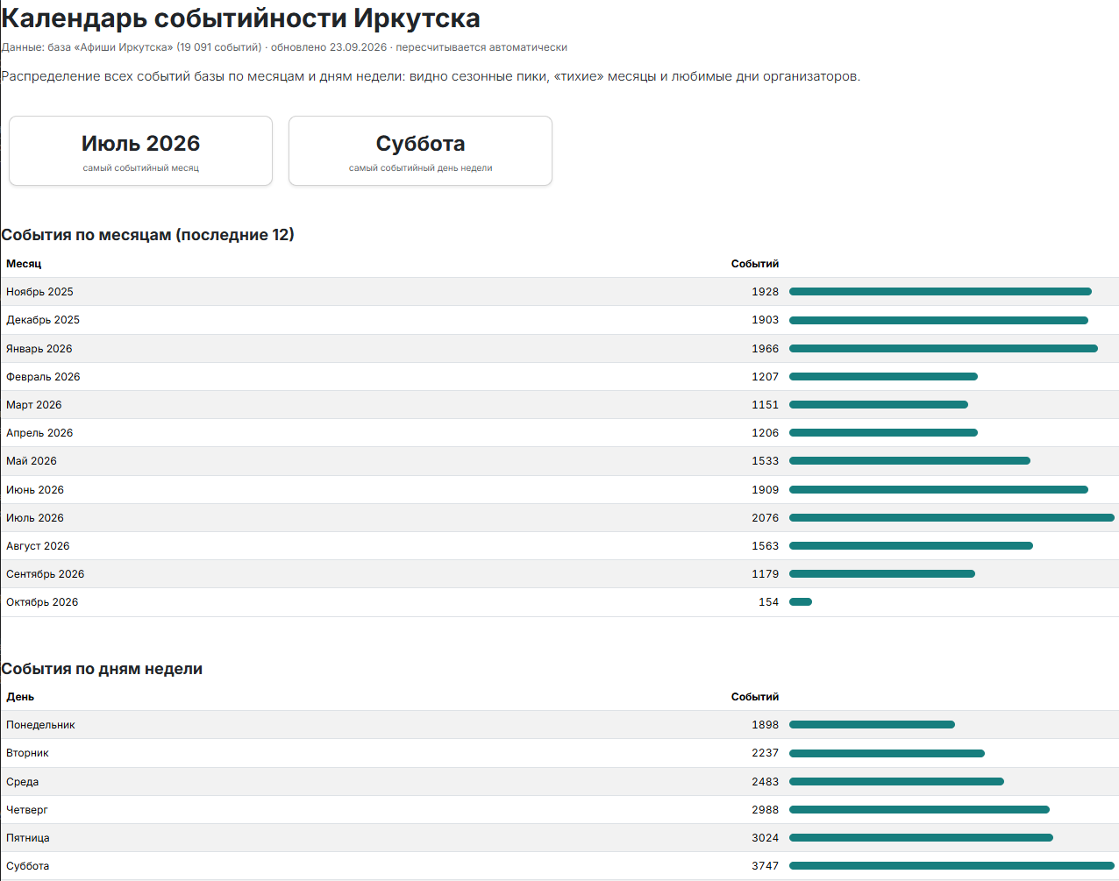
Task: Select the «Ноябрь 2025» row label
Action: (x=39, y=292)
